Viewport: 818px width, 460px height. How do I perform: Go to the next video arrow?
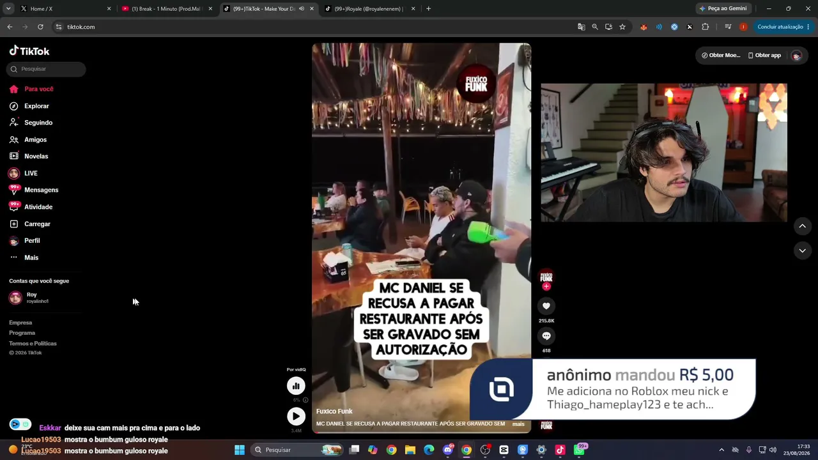(803, 250)
